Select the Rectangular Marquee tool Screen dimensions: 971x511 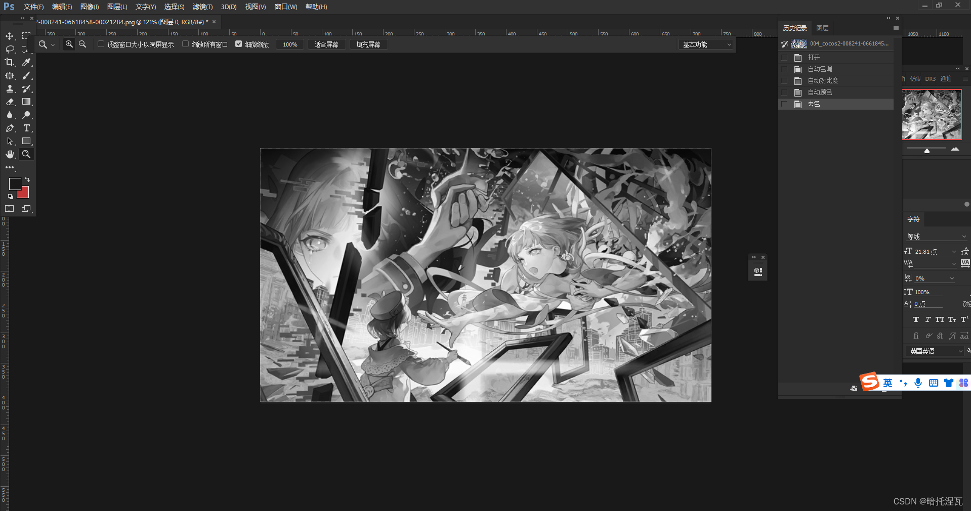point(26,36)
